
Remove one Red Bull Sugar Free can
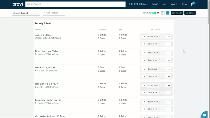tap(162, 69)
